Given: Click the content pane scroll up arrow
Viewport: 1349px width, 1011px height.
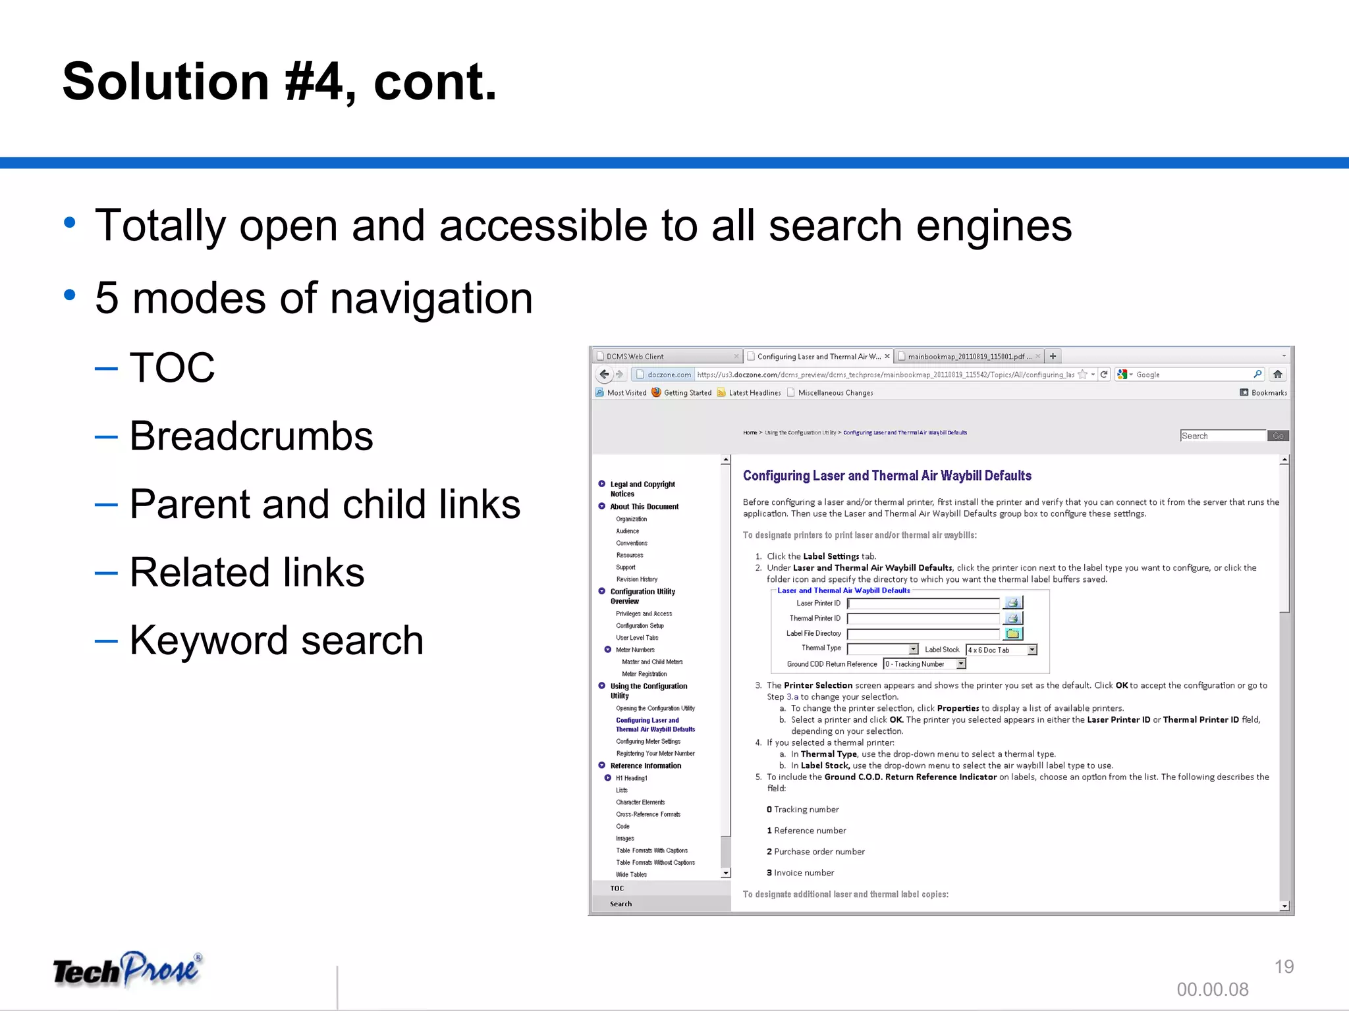Looking at the screenshot, I should (1284, 460).
